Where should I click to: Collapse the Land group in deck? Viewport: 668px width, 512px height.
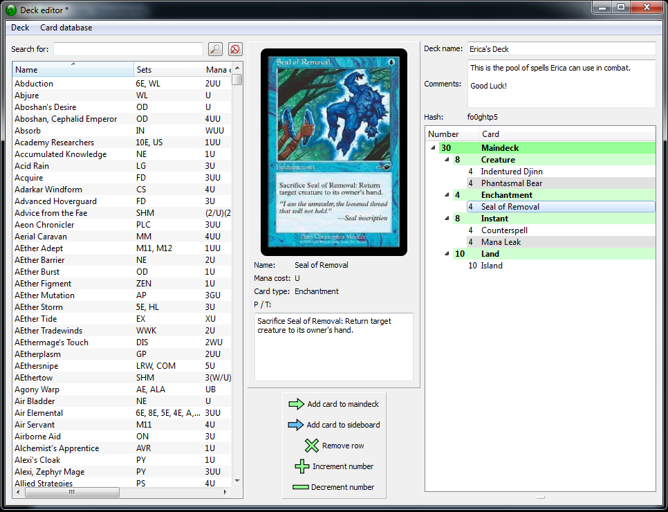click(x=447, y=254)
